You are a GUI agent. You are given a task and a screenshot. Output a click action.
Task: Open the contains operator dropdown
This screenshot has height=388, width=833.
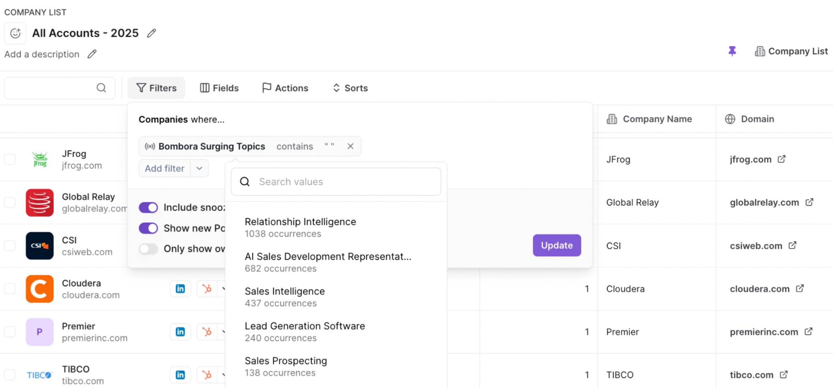click(x=295, y=146)
